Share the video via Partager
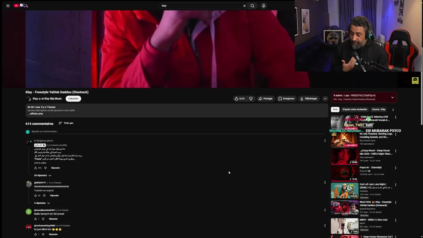The width and height of the screenshot is (423, 238). 266,99
